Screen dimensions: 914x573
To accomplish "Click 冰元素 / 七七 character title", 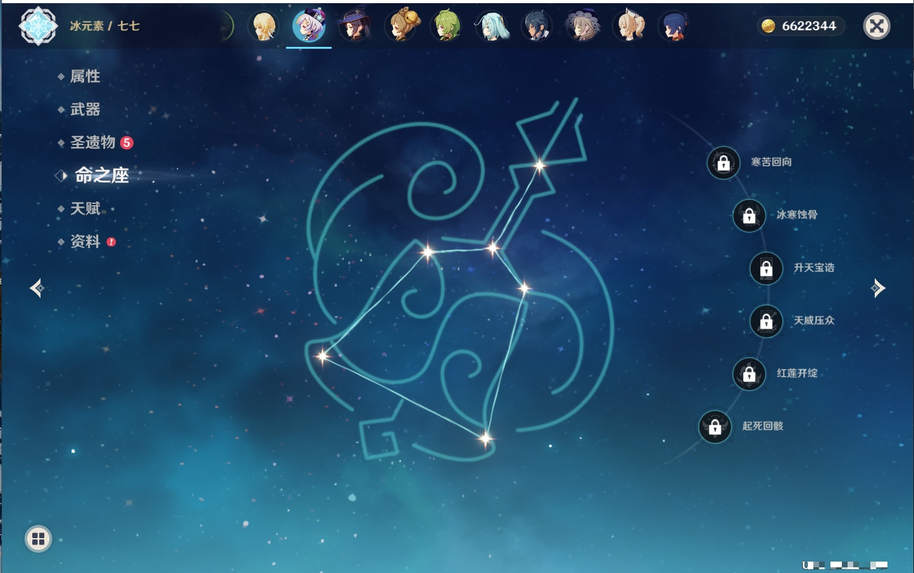I will [x=104, y=26].
